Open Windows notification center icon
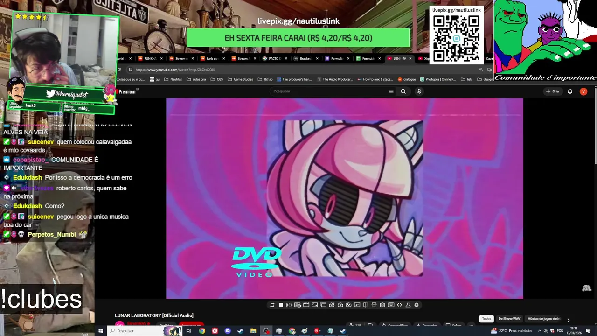This screenshot has height=336, width=597. pos(589,331)
